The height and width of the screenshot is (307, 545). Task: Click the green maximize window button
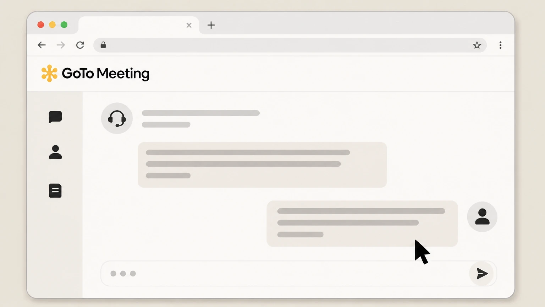[64, 25]
